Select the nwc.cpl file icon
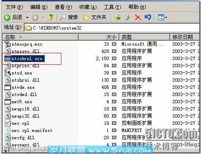The image size is (201, 154). (x=8, y=123)
